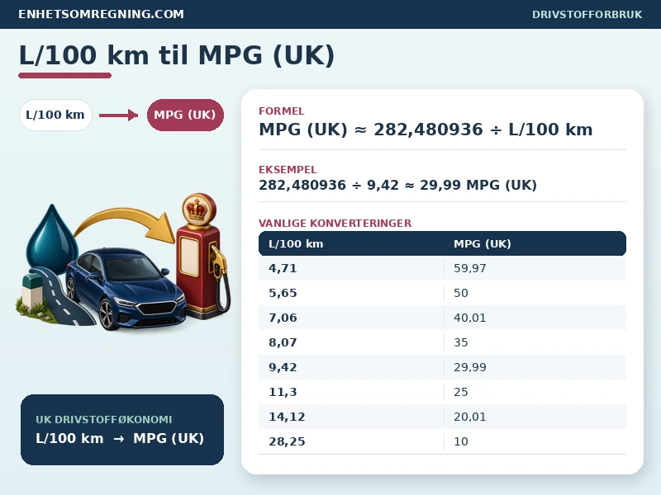Select the table cell 5,65
Screen dimensions: 661x495
pyautogui.click(x=283, y=293)
